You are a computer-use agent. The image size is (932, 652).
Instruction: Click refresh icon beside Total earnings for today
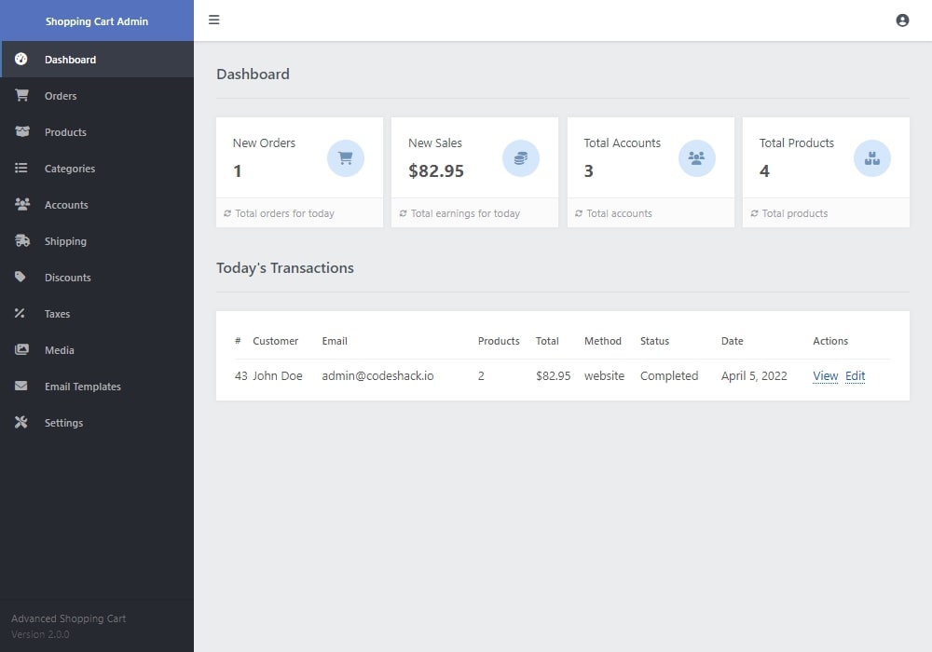click(403, 213)
